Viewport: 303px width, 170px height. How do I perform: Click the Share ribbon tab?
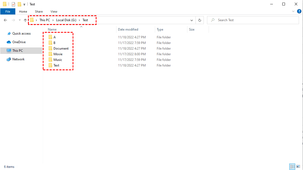[39, 12]
